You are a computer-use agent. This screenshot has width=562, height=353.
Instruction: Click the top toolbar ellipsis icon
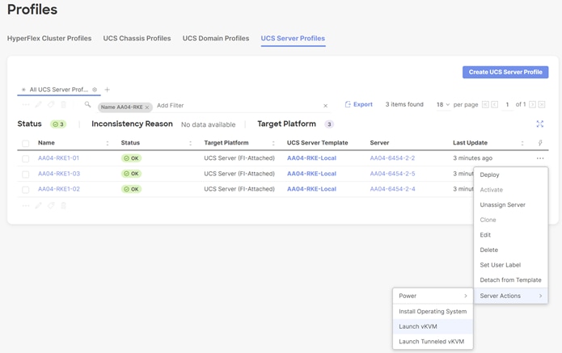click(26, 104)
